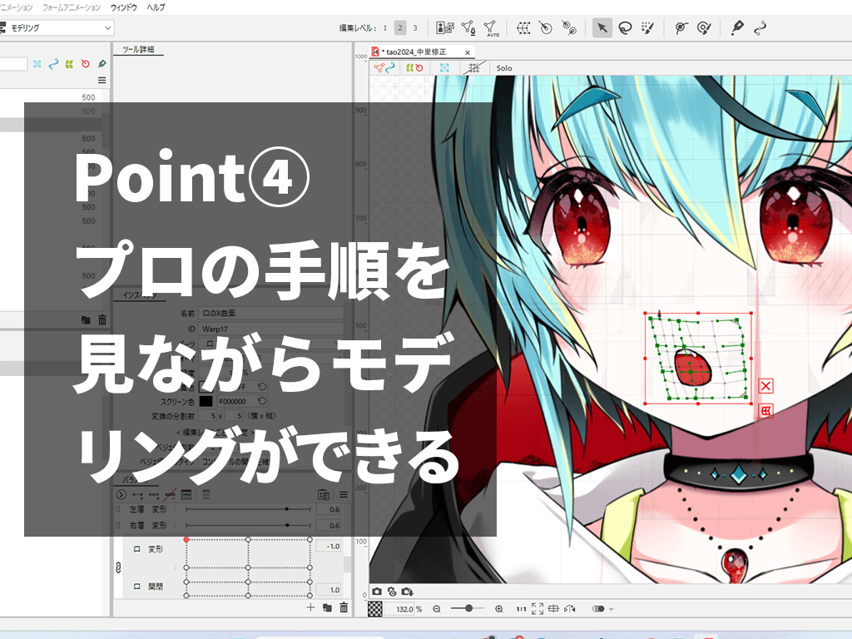This screenshot has width=852, height=639.
Task: Select the deform path edit tool
Action: pyautogui.click(x=760, y=27)
